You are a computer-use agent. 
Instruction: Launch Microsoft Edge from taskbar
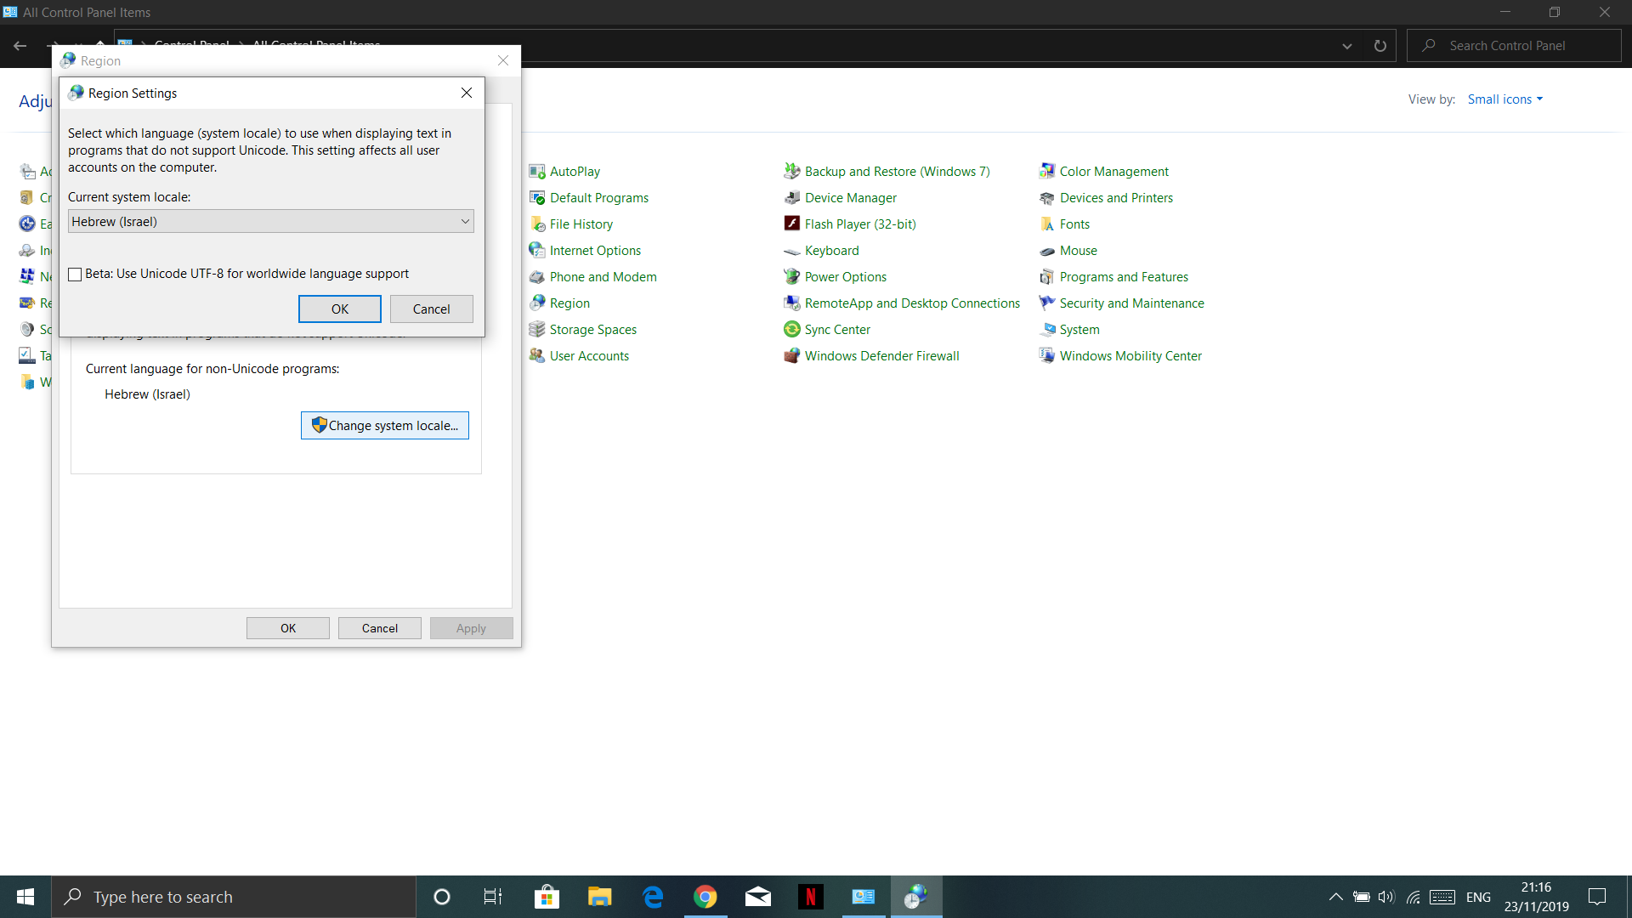pos(653,897)
